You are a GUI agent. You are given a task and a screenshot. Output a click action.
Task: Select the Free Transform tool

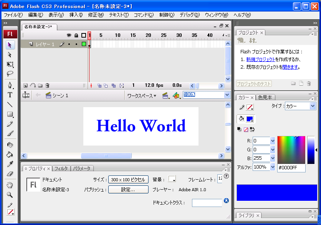(10, 64)
